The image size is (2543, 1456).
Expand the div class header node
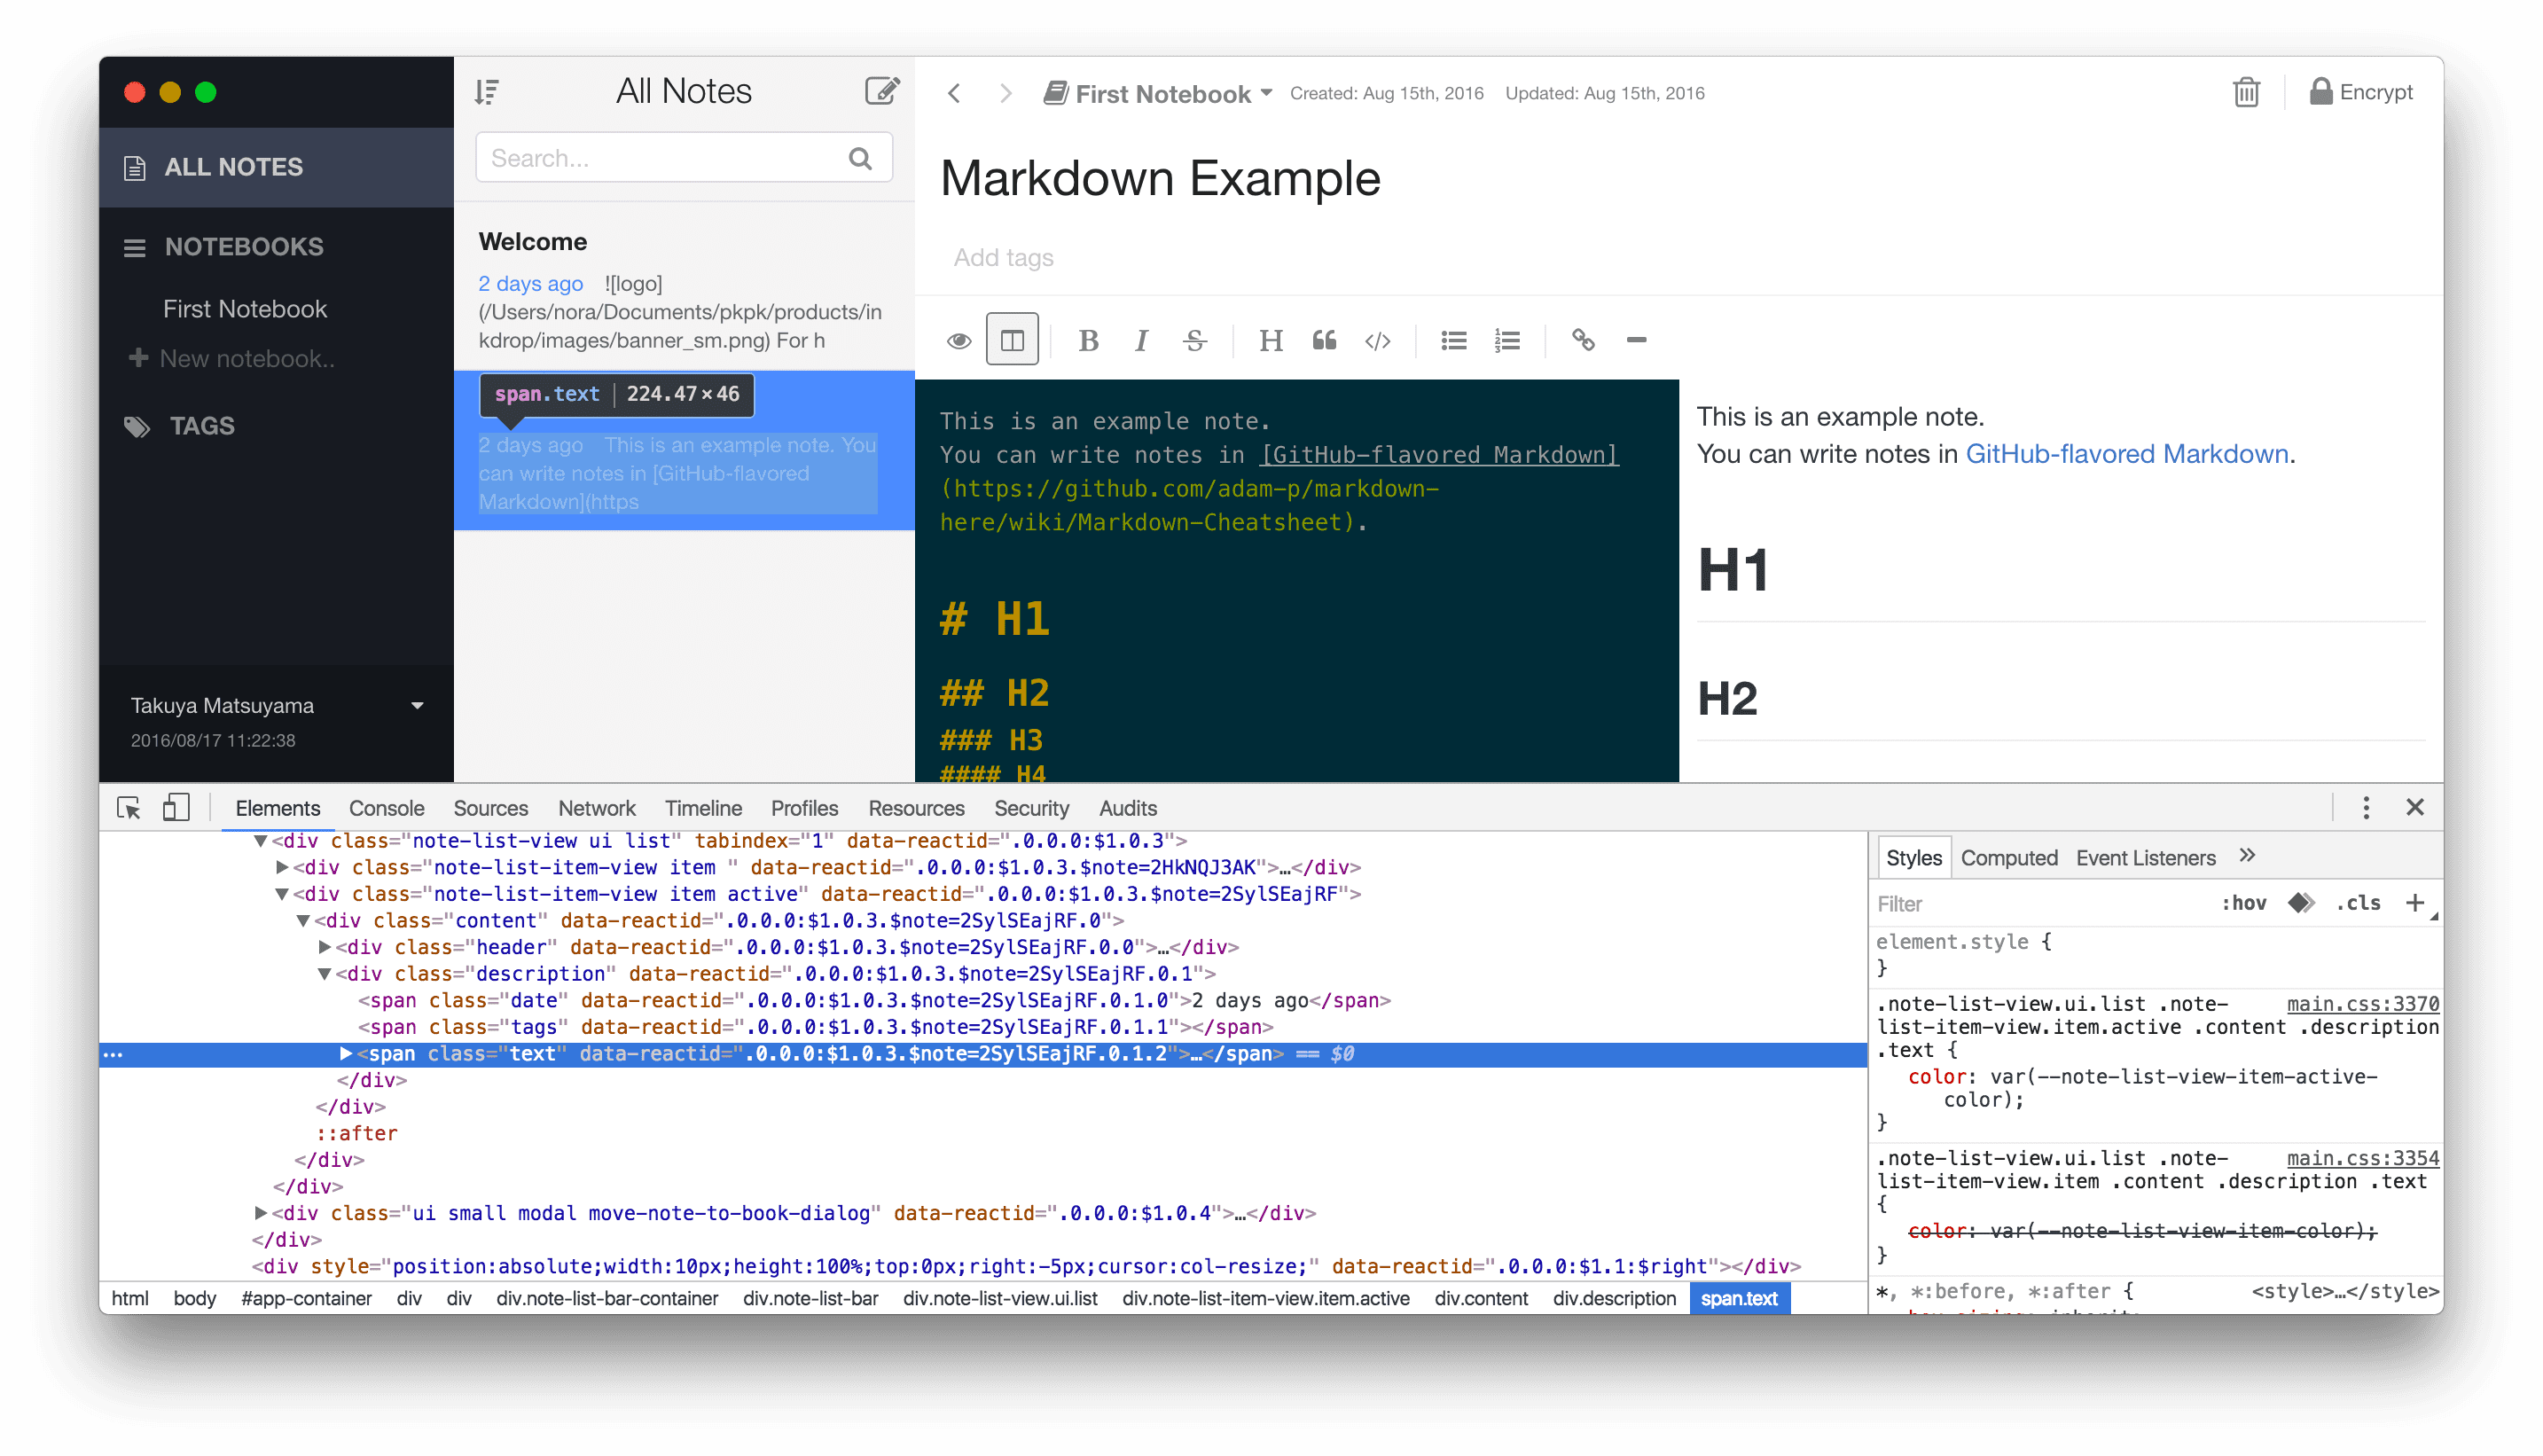[x=325, y=946]
